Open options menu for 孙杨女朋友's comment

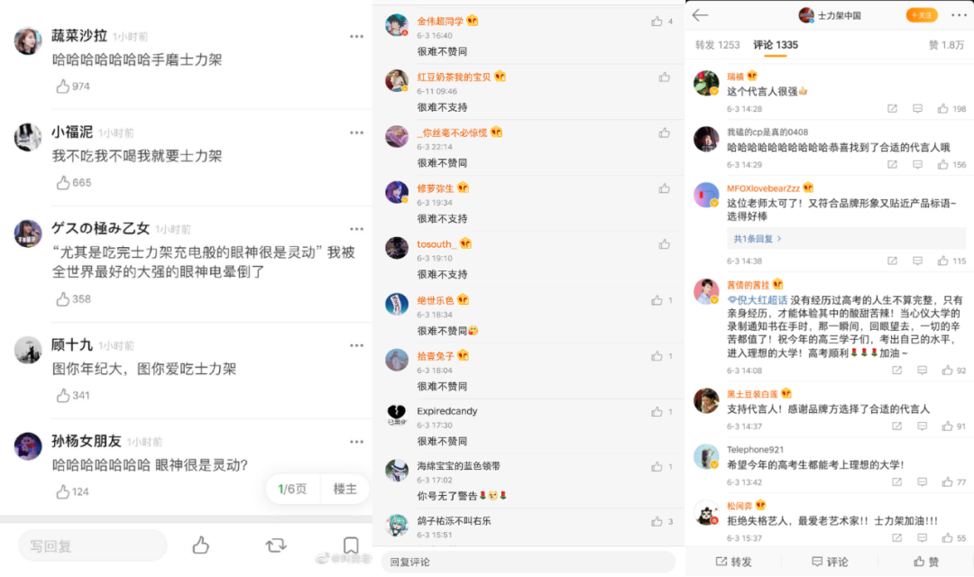(356, 443)
